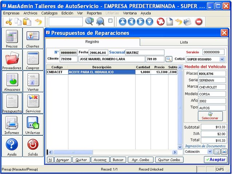Open the Clientes module
Viewport: 232px width, 174px height.
33,38
